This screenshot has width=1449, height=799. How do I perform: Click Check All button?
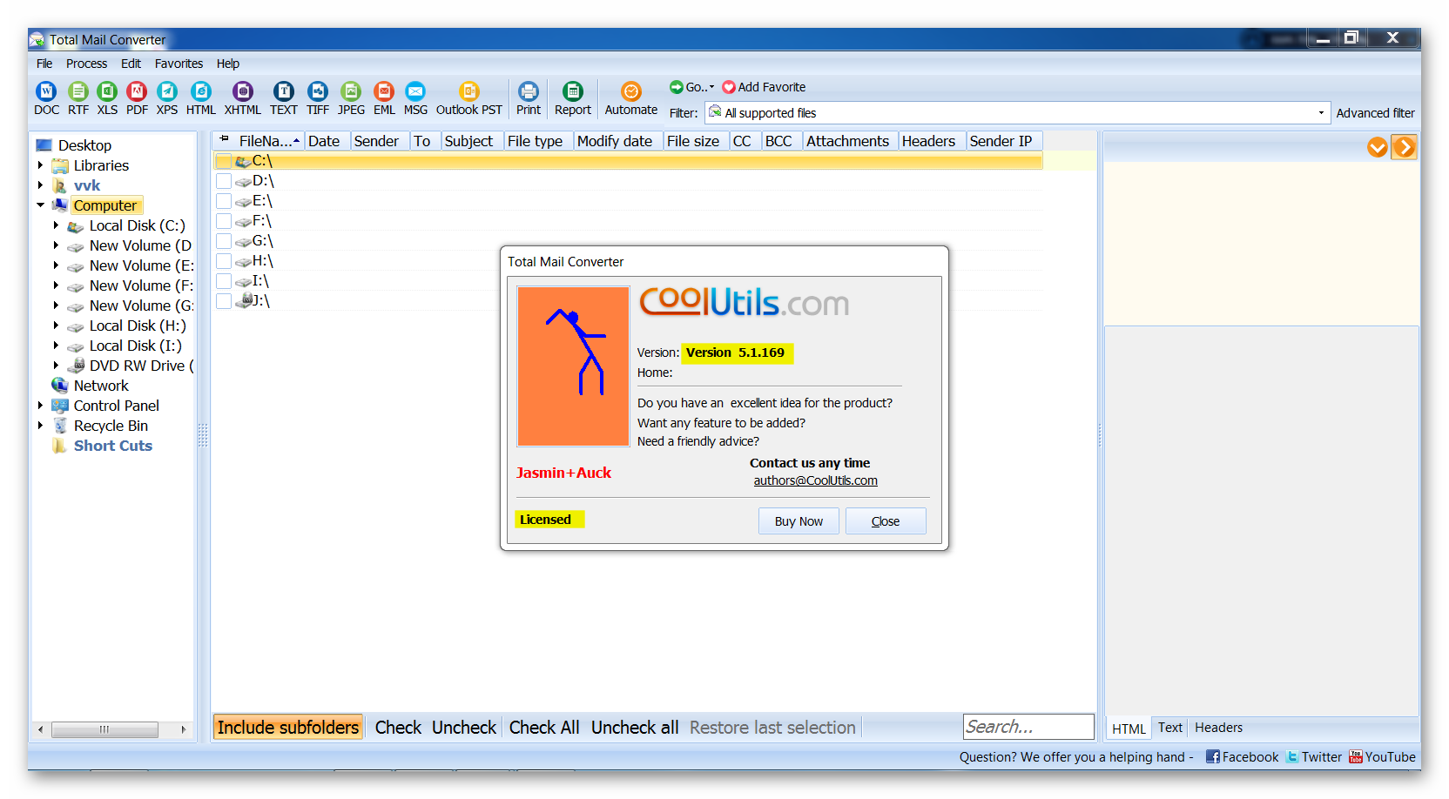pos(544,728)
